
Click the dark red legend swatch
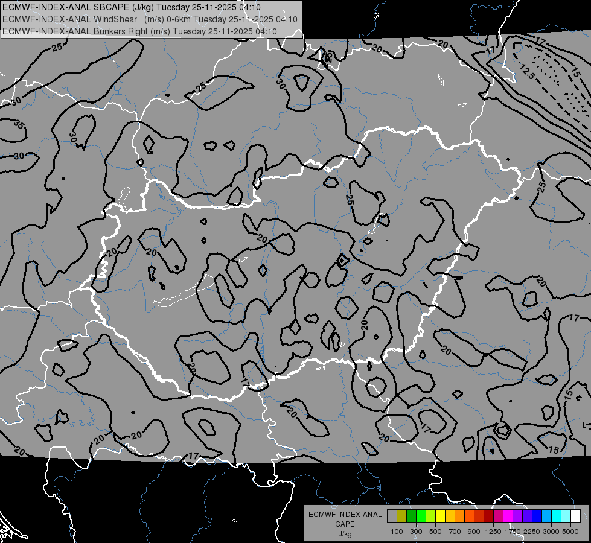point(489,516)
